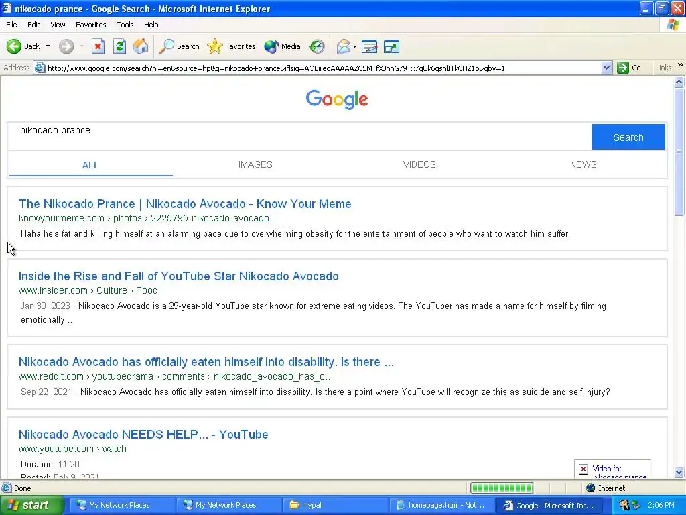Click the address bar URL field

tap(324, 68)
